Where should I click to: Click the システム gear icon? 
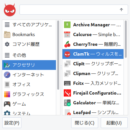[x=7, y=113]
